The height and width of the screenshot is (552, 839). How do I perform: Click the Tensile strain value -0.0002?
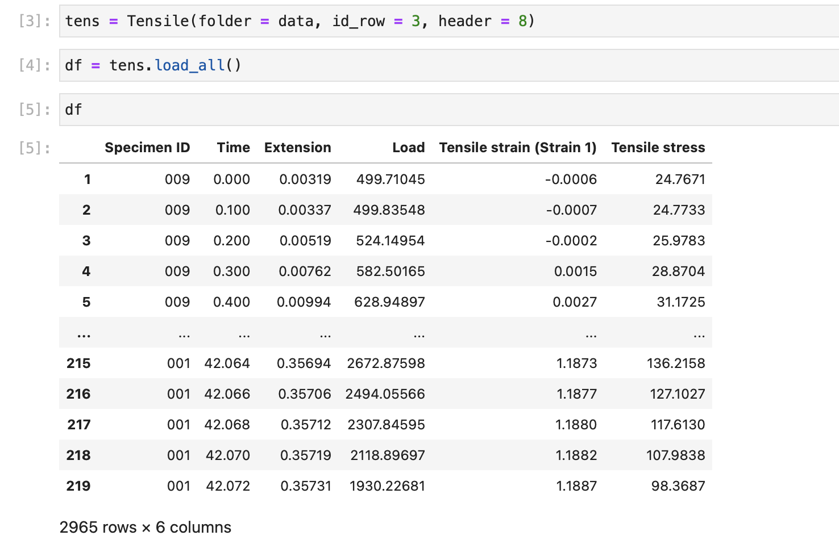[x=571, y=241]
